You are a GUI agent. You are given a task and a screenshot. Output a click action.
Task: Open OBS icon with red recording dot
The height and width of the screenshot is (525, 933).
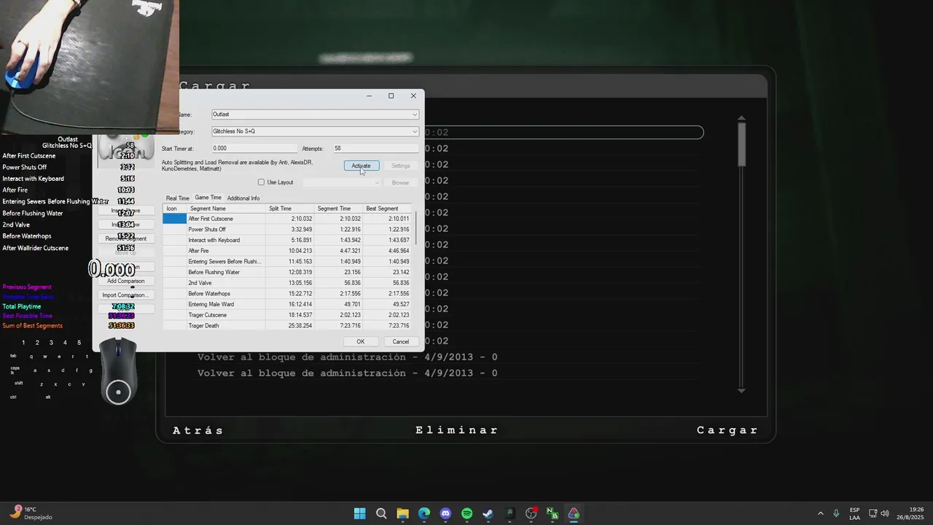[531, 513]
